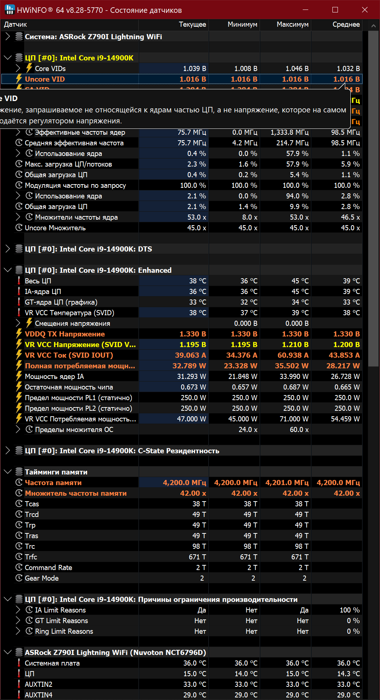Click lightning icon beside 'Предел мощности PL1 (статично)'
Screen dimensions: 380x700
(x=19, y=398)
